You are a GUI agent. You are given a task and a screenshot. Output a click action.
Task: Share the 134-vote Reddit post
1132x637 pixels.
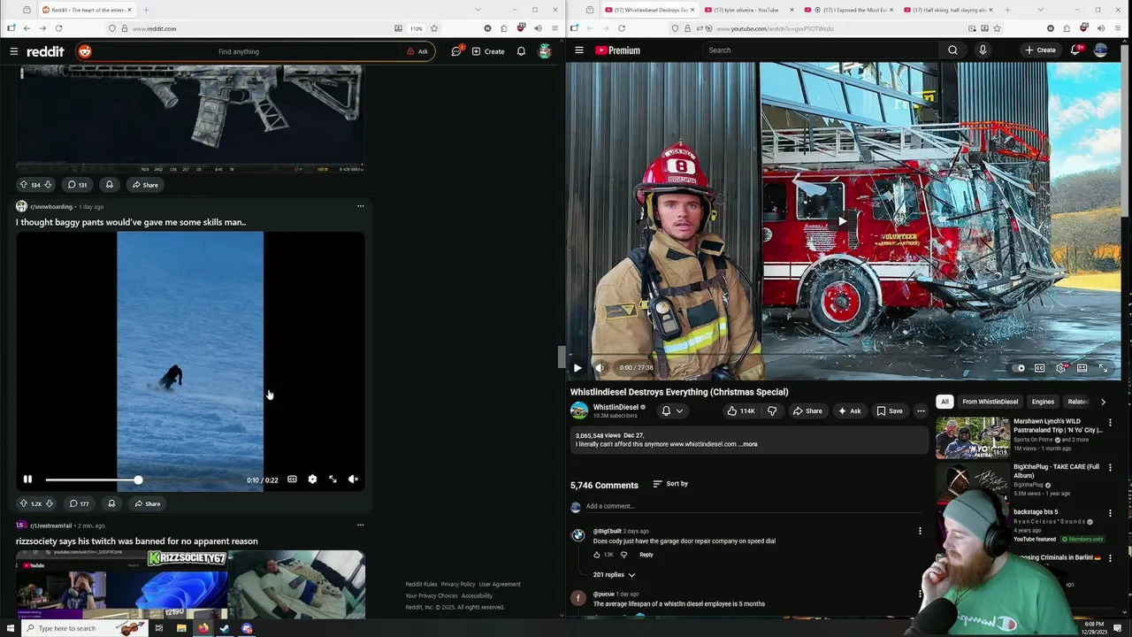(145, 185)
